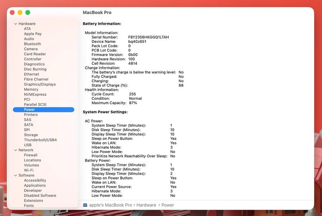The height and width of the screenshot is (216, 322).
Task: Select Camera in the sidebar
Action: [30, 49]
